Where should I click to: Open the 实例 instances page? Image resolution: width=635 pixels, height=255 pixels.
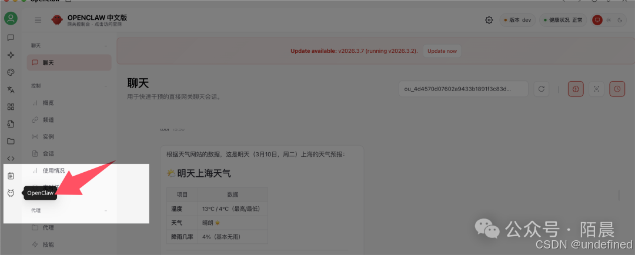[69, 137]
